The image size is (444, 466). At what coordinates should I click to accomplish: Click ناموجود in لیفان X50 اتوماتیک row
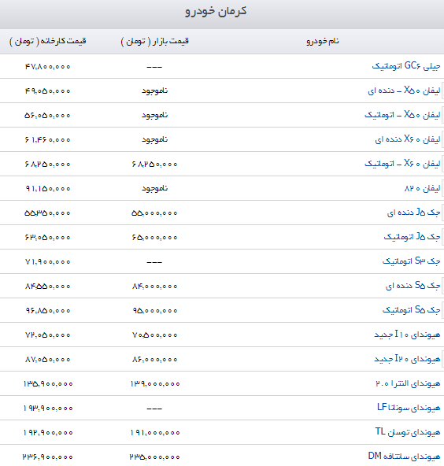click(154, 115)
